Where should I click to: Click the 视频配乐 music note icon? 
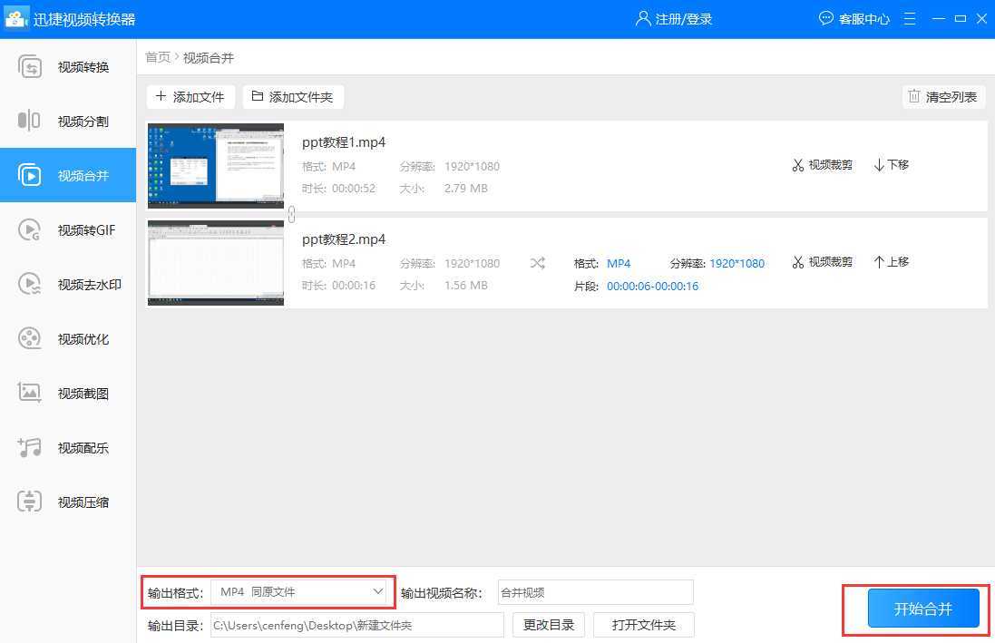29,447
